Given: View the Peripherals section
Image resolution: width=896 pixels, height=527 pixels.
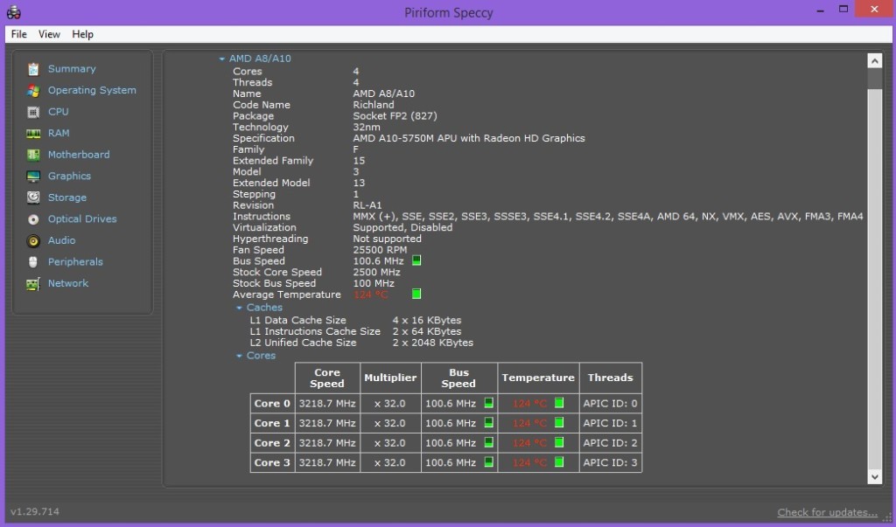Looking at the screenshot, I should click(75, 262).
